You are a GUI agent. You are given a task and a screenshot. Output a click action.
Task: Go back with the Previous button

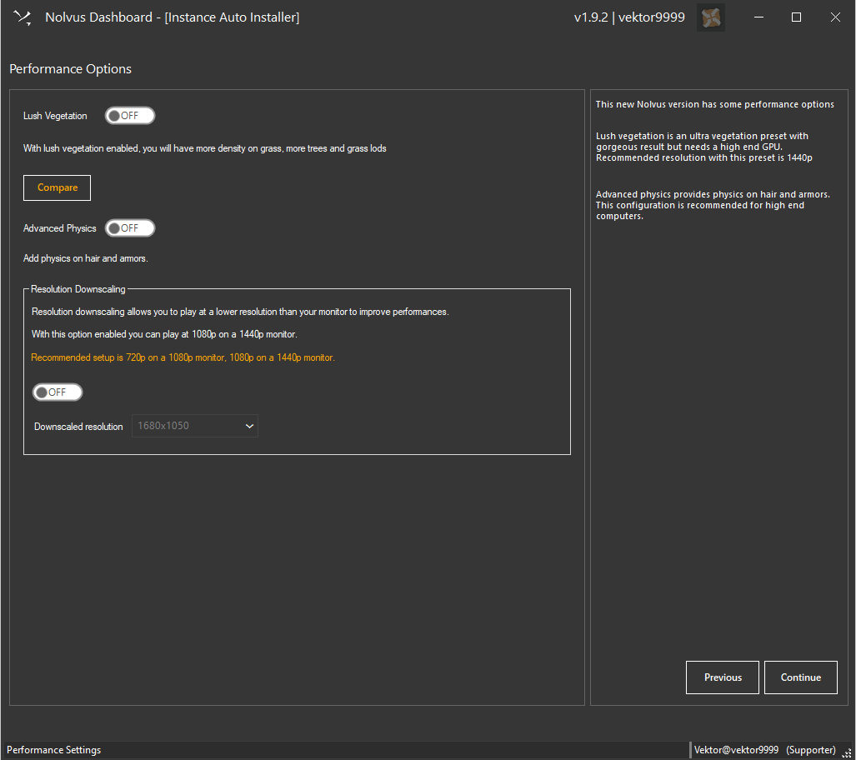[723, 677]
